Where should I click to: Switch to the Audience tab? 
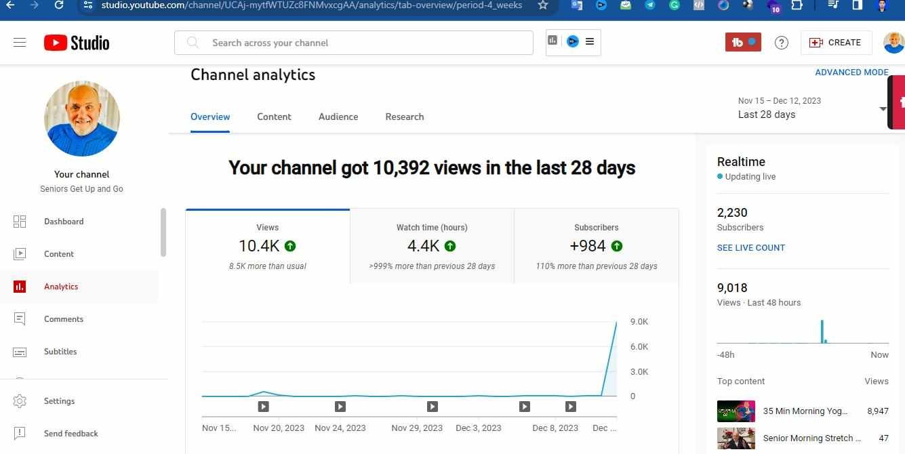pyautogui.click(x=338, y=117)
